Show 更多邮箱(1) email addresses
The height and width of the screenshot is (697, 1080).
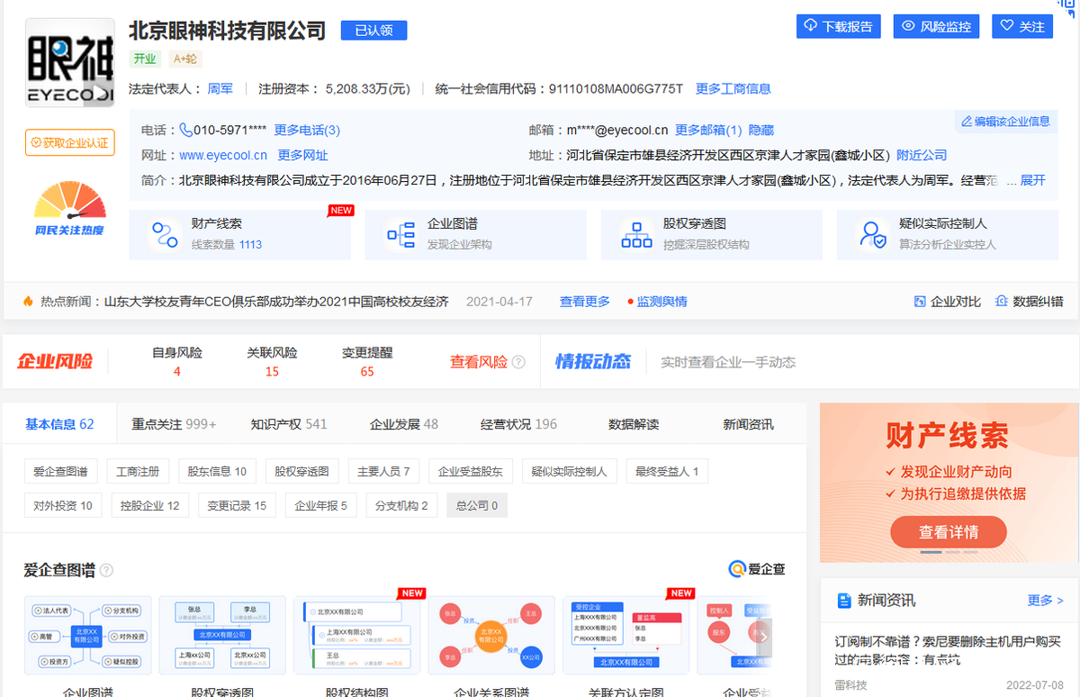click(x=708, y=130)
